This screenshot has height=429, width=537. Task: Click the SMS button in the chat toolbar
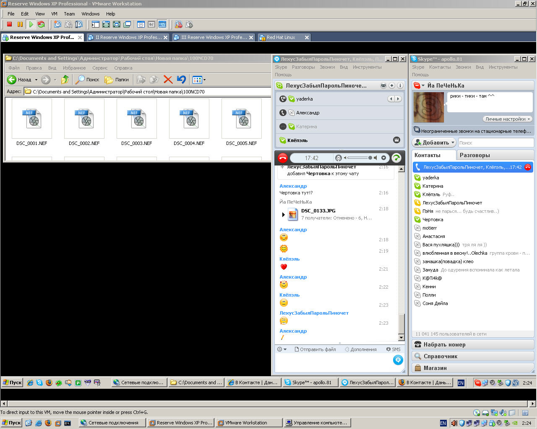point(394,349)
